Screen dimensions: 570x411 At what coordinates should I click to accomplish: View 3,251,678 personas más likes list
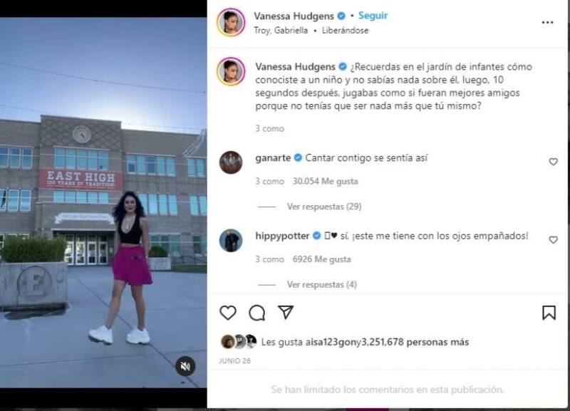415,342
